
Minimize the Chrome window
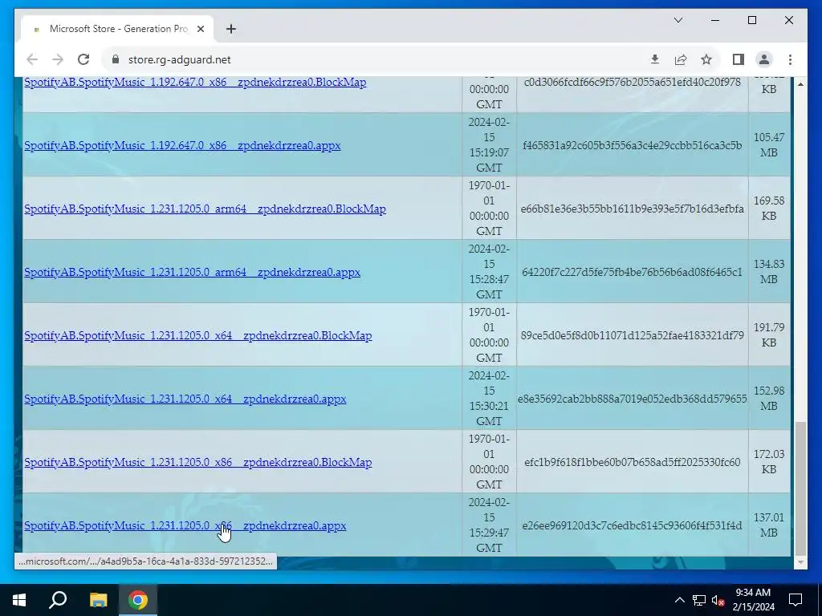coord(715,20)
